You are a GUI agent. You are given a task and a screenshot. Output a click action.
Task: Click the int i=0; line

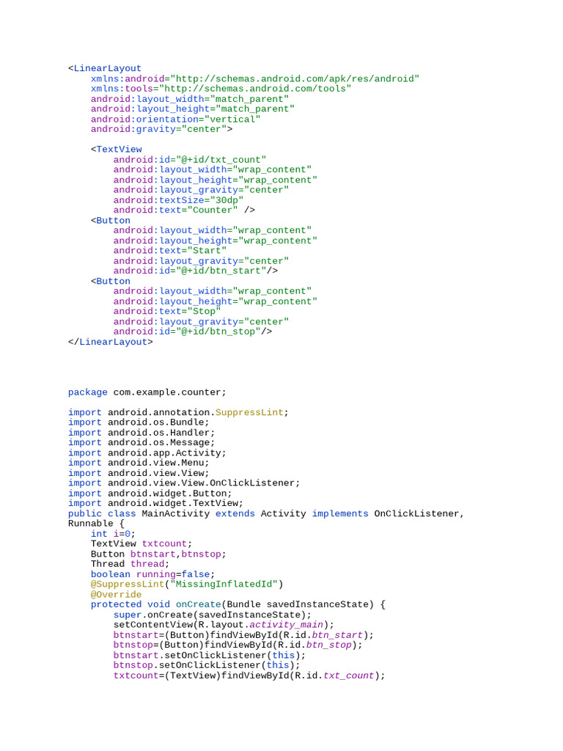114,534
